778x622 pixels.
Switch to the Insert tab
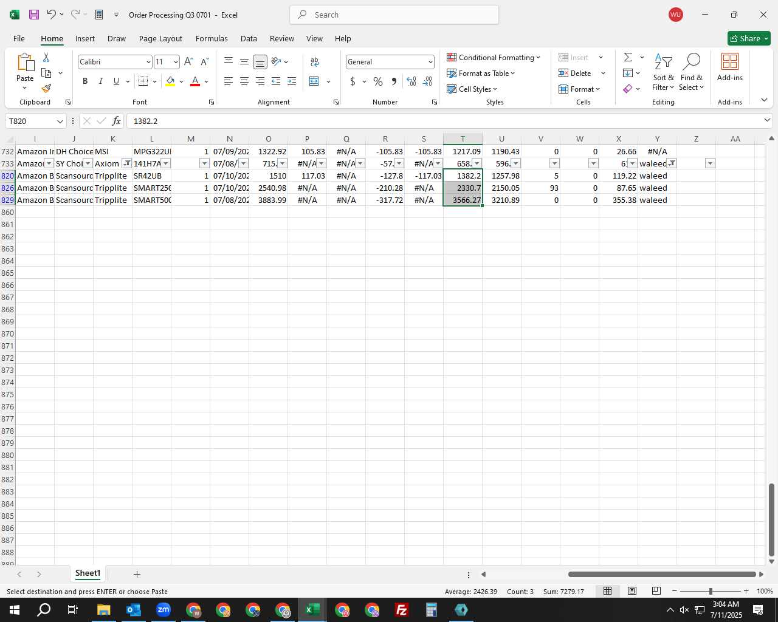click(85, 38)
